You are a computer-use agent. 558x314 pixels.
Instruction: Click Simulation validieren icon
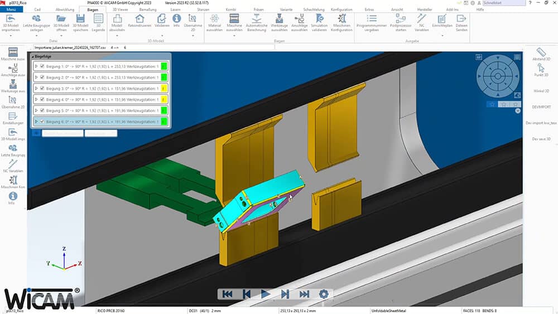(x=319, y=18)
